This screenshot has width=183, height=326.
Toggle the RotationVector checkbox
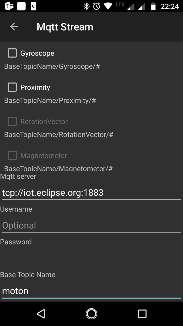pos(12,121)
